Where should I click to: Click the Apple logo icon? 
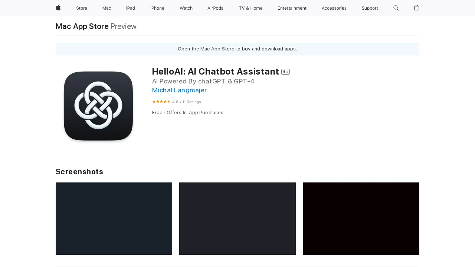58,8
